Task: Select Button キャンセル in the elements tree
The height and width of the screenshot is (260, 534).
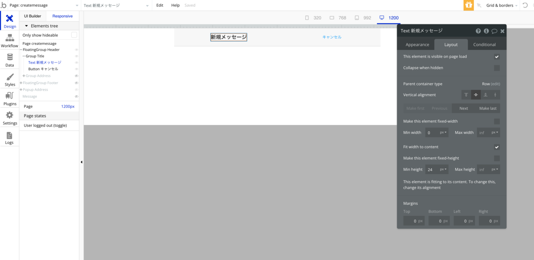Action: (43, 69)
